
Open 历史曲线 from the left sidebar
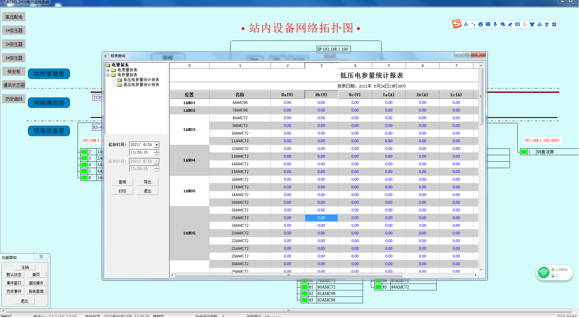click(x=14, y=99)
